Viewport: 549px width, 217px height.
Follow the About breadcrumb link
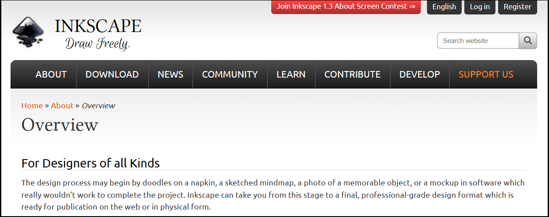pos(62,106)
